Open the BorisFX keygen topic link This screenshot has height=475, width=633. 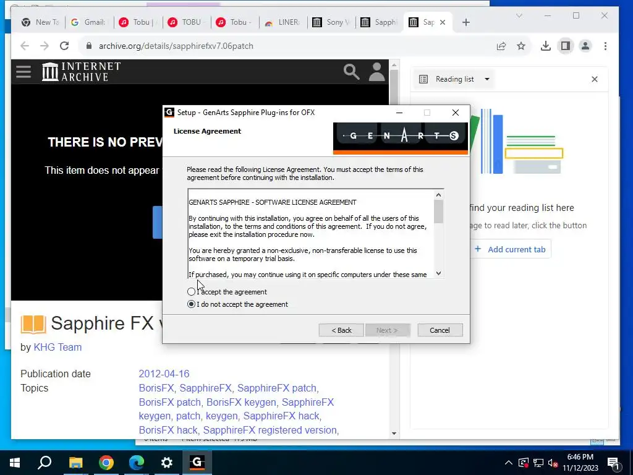[x=241, y=402]
